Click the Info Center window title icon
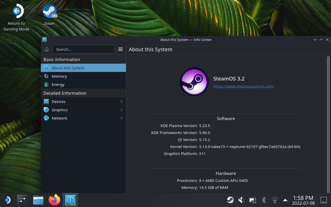This screenshot has width=331, height=207. [44, 40]
